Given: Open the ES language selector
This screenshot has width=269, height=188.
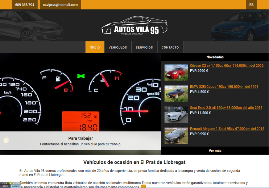Looking at the screenshot, I should point(251,5).
